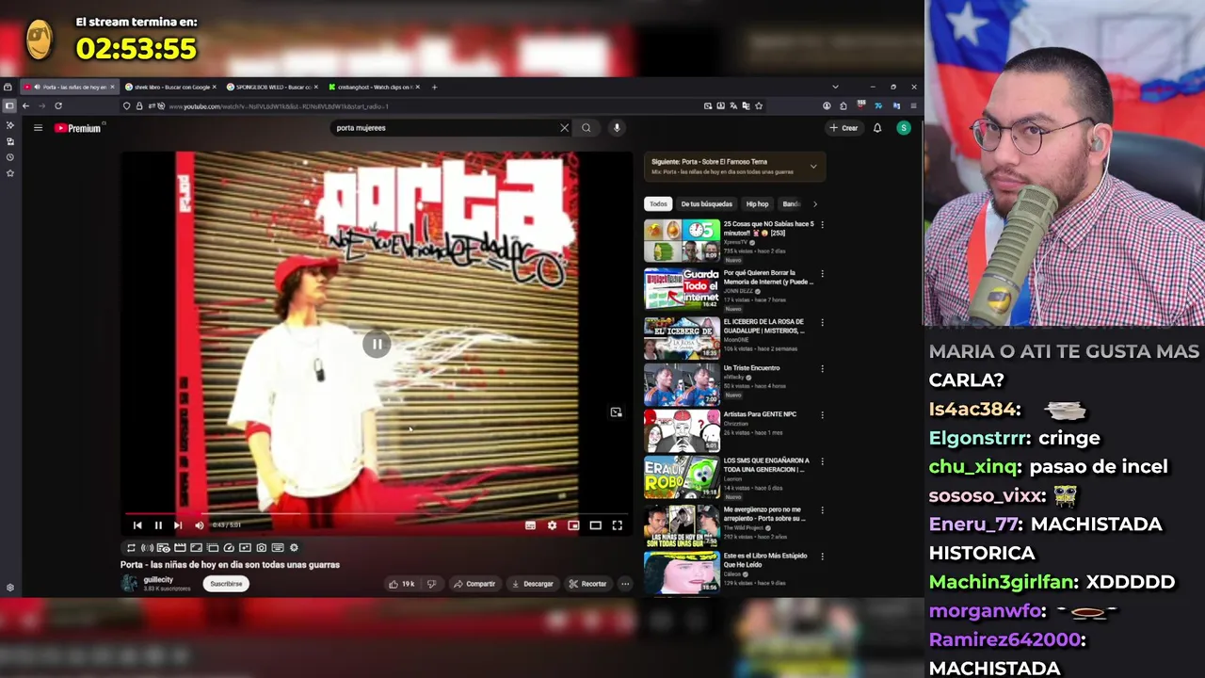Open the browser application hamburger menu

click(x=913, y=106)
